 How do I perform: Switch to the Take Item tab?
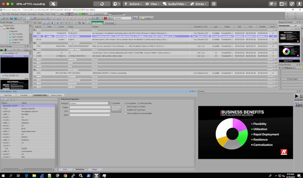point(8,95)
